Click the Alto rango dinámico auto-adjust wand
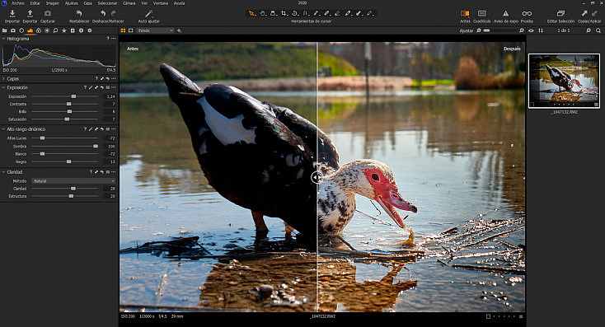605x327 pixels. pyautogui.click(x=91, y=129)
